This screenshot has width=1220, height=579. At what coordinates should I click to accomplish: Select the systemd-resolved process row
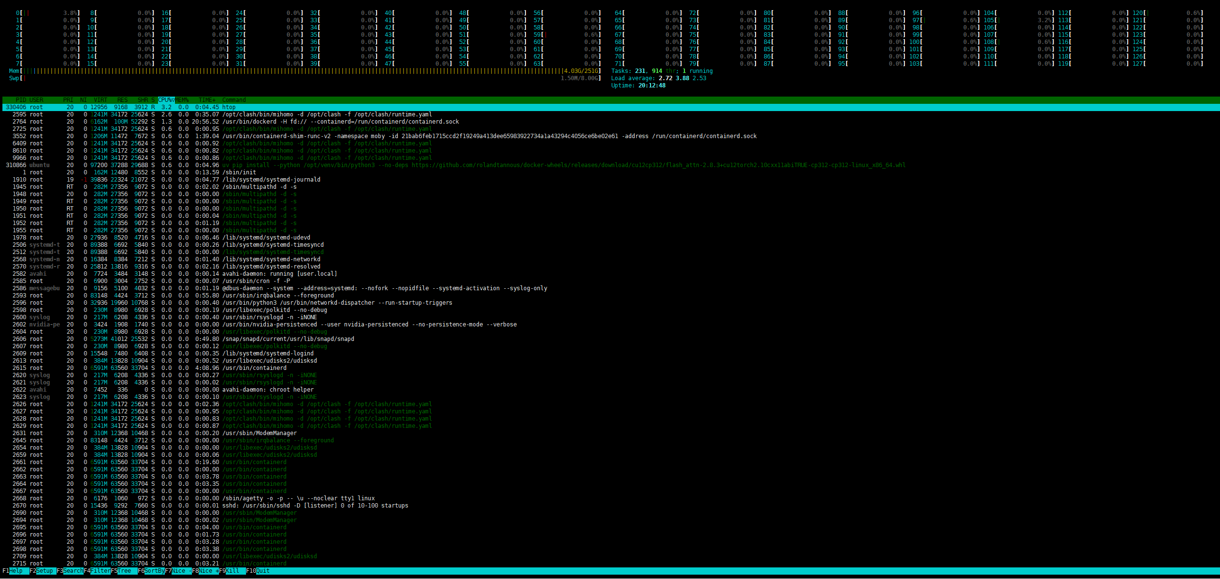pos(610,267)
